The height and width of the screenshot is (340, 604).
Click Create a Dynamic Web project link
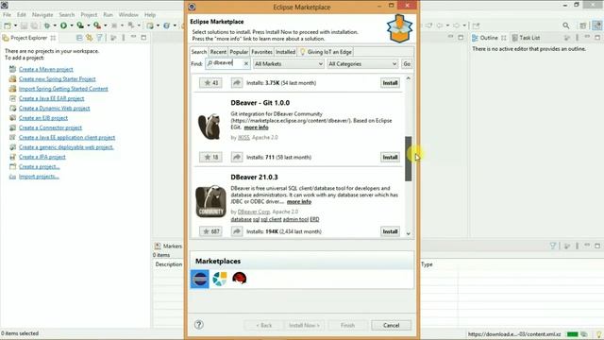pyautogui.click(x=55, y=109)
